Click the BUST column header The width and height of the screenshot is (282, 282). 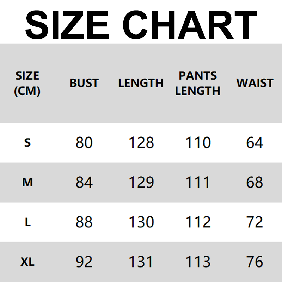[84, 83]
